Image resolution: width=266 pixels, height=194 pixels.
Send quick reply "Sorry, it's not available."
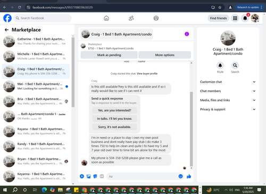114,127
